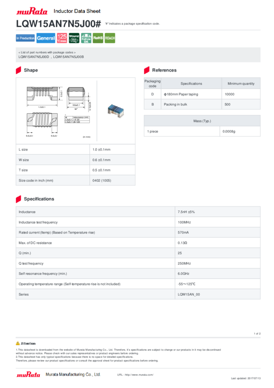Click the Packaging code column header
The height and width of the screenshot is (388, 274).
point(152,84)
